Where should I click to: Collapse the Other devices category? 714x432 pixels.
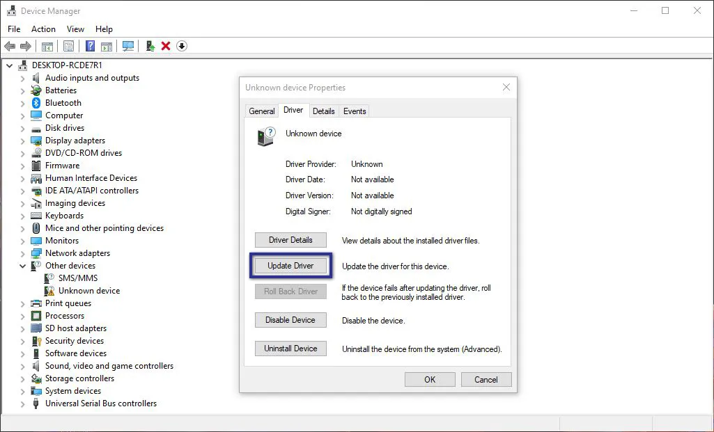pos(22,266)
